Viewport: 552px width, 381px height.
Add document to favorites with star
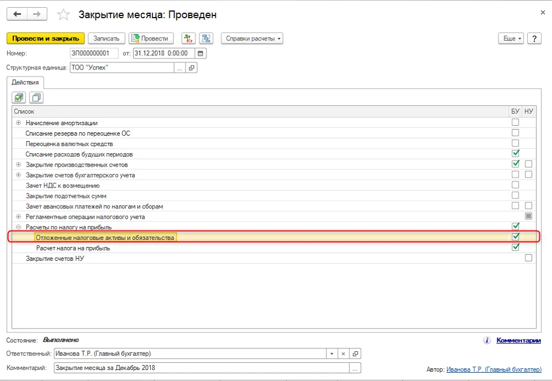[x=63, y=14]
